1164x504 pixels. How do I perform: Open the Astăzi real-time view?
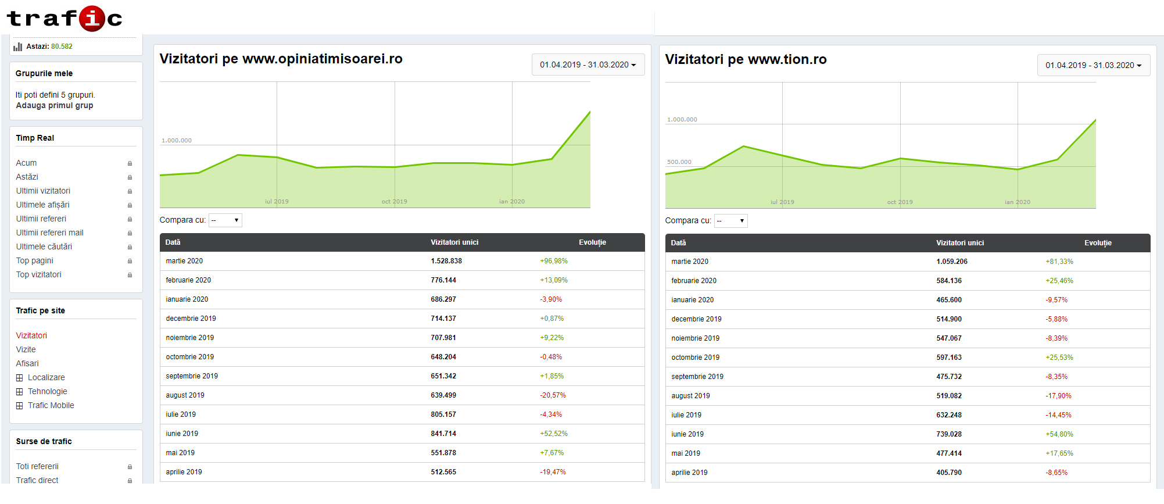pyautogui.click(x=27, y=177)
